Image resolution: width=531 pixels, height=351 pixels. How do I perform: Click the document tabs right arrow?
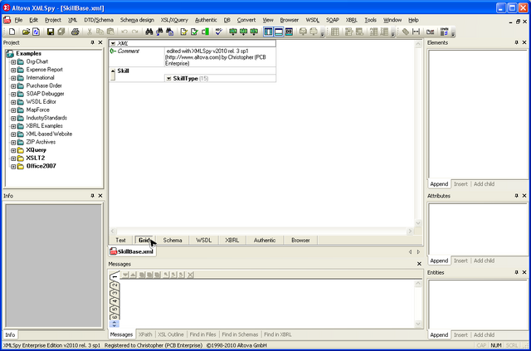click(x=418, y=252)
